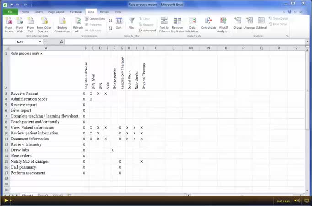Screen dimensions: 312x206
Task: Click in the formula bar
Action: click(185, 41)
